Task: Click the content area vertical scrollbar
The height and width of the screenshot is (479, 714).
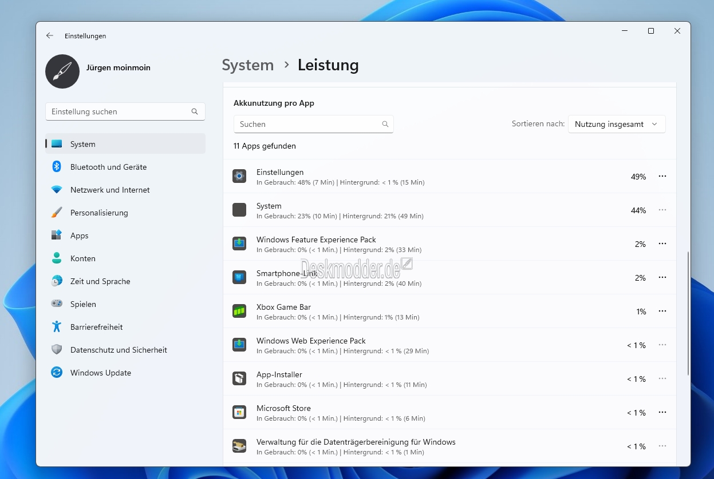Action: [x=689, y=313]
